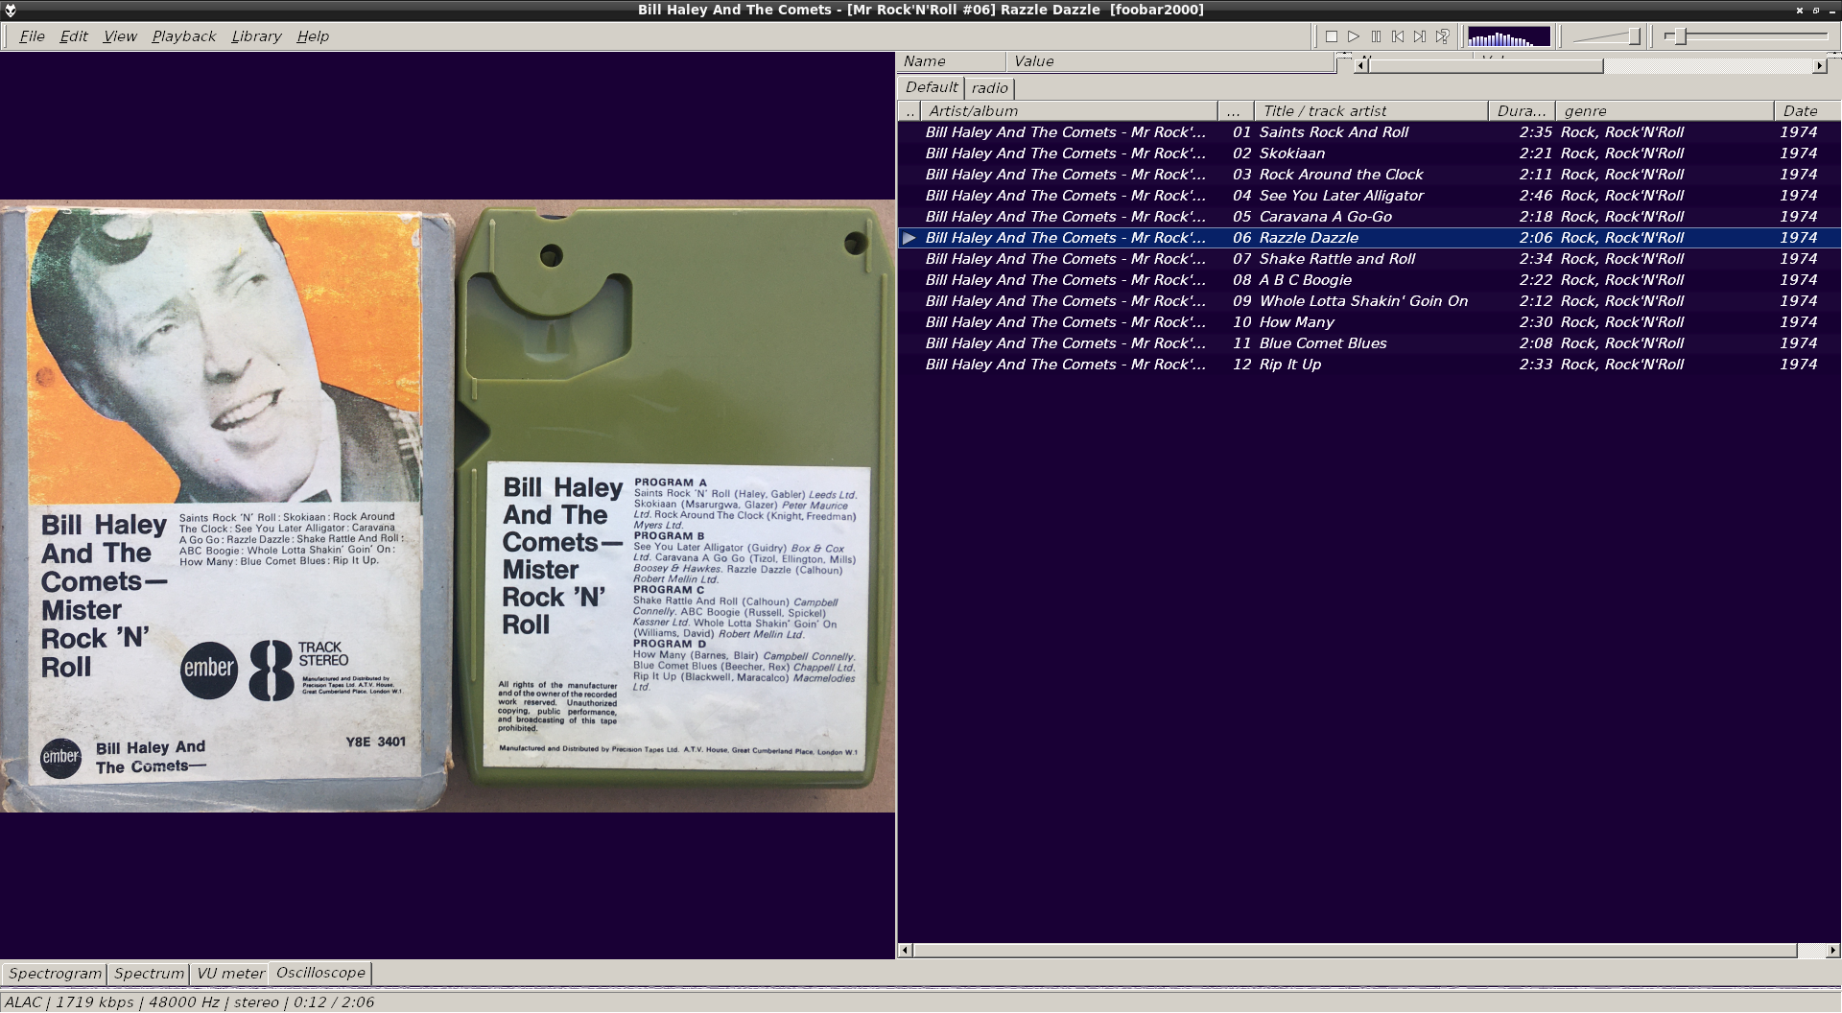This screenshot has height=1013, width=1842.
Task: Sort by Title / track artist column
Action: tap(1372, 111)
